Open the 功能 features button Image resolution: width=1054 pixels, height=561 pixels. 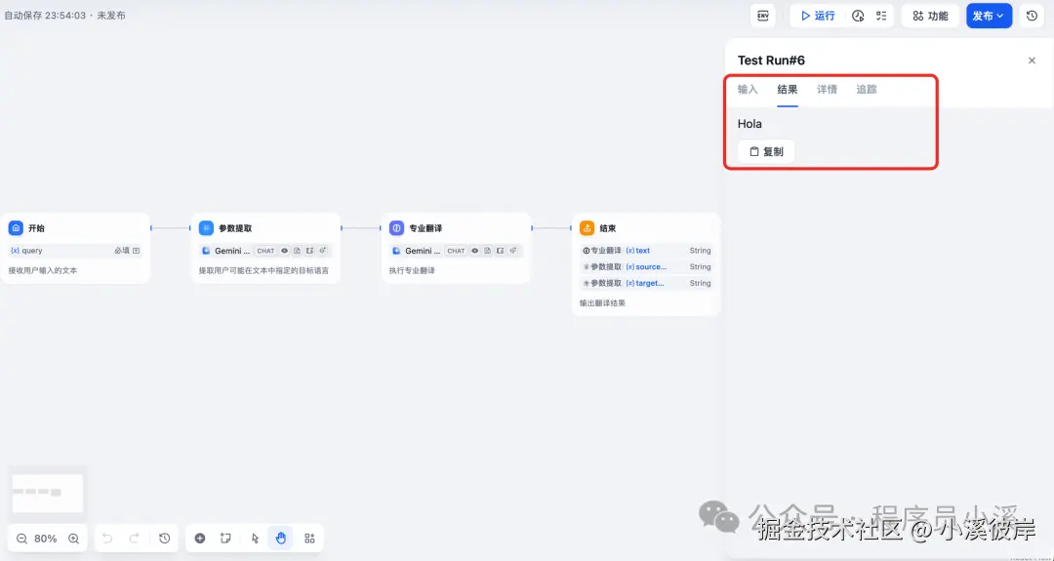tap(930, 16)
